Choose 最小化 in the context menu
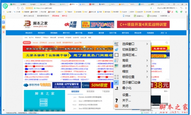This screenshot has height=115, width=191. (132, 88)
